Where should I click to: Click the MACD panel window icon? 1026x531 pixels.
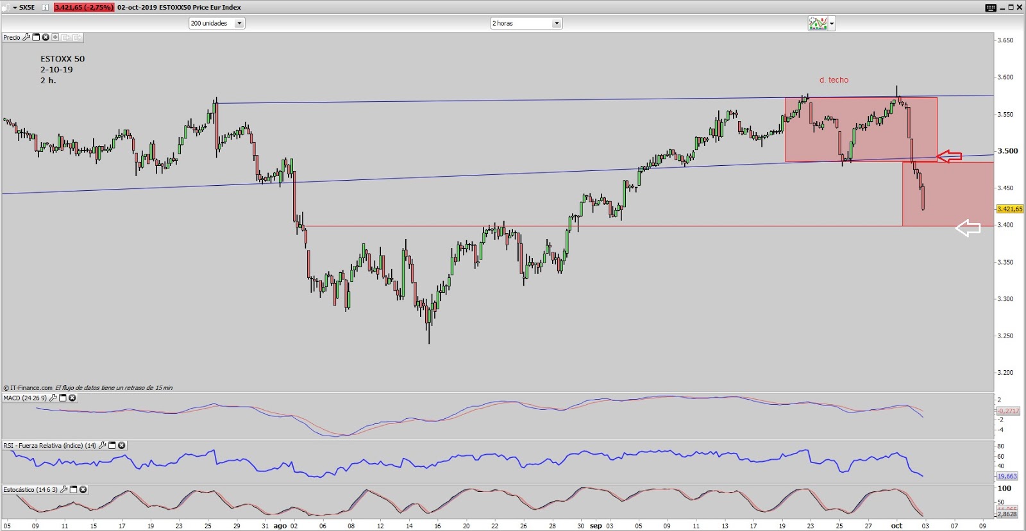click(63, 398)
